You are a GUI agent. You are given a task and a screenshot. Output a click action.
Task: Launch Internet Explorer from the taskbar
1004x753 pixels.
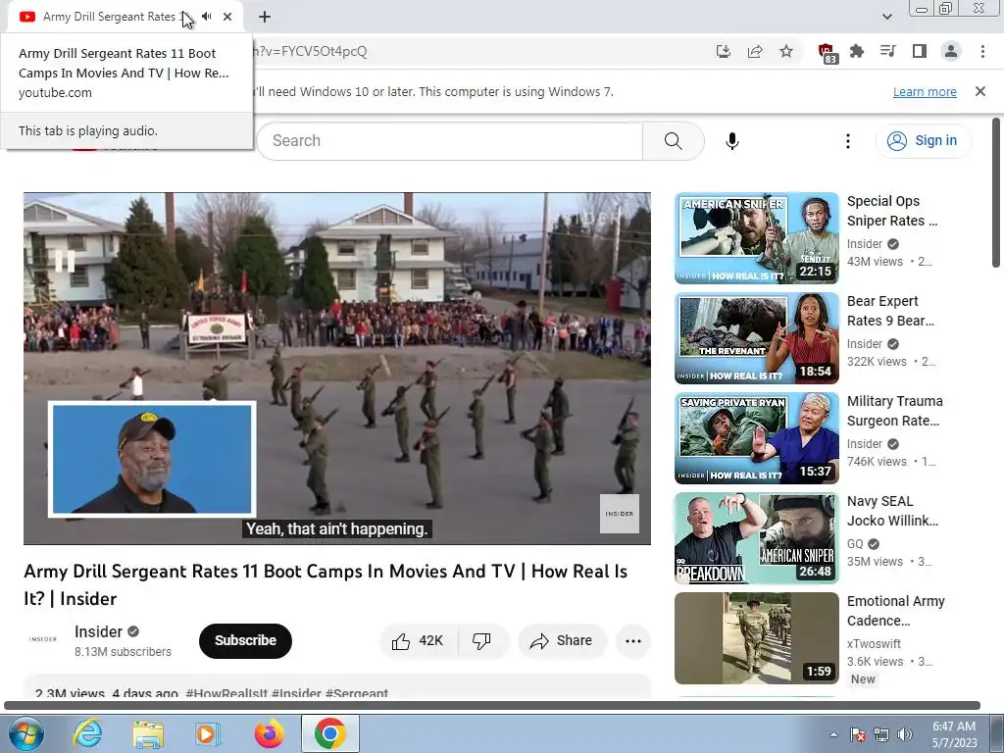pos(87,733)
